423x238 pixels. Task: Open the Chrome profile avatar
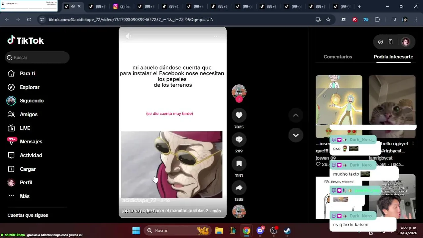[405, 20]
